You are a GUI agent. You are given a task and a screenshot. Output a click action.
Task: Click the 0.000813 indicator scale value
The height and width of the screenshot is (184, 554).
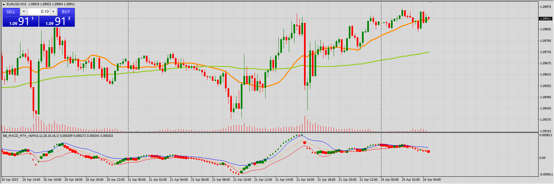[546, 135]
